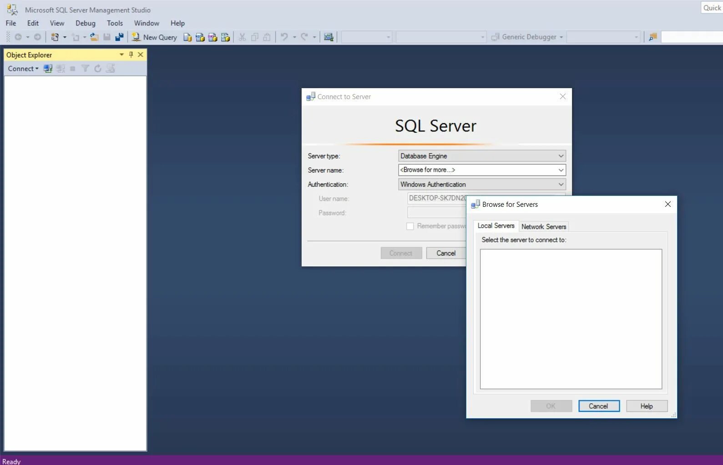
Task: Click the Object Explorer script/activity icon
Action: (x=110, y=69)
